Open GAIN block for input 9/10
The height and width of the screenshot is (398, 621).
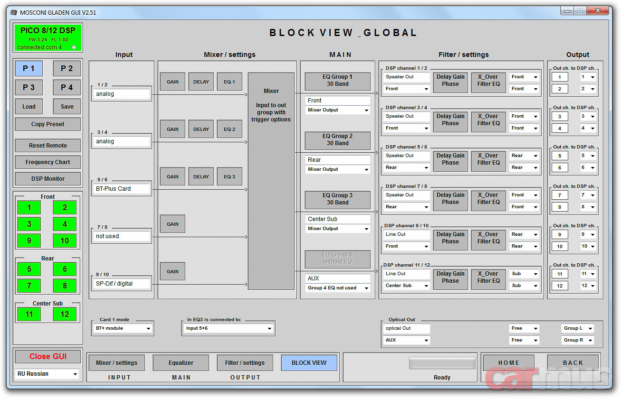click(x=172, y=271)
